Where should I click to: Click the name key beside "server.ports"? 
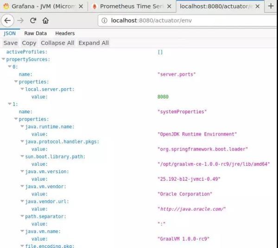click(x=25, y=74)
